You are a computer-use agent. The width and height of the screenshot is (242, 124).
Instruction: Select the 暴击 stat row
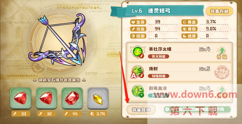(205, 22)
